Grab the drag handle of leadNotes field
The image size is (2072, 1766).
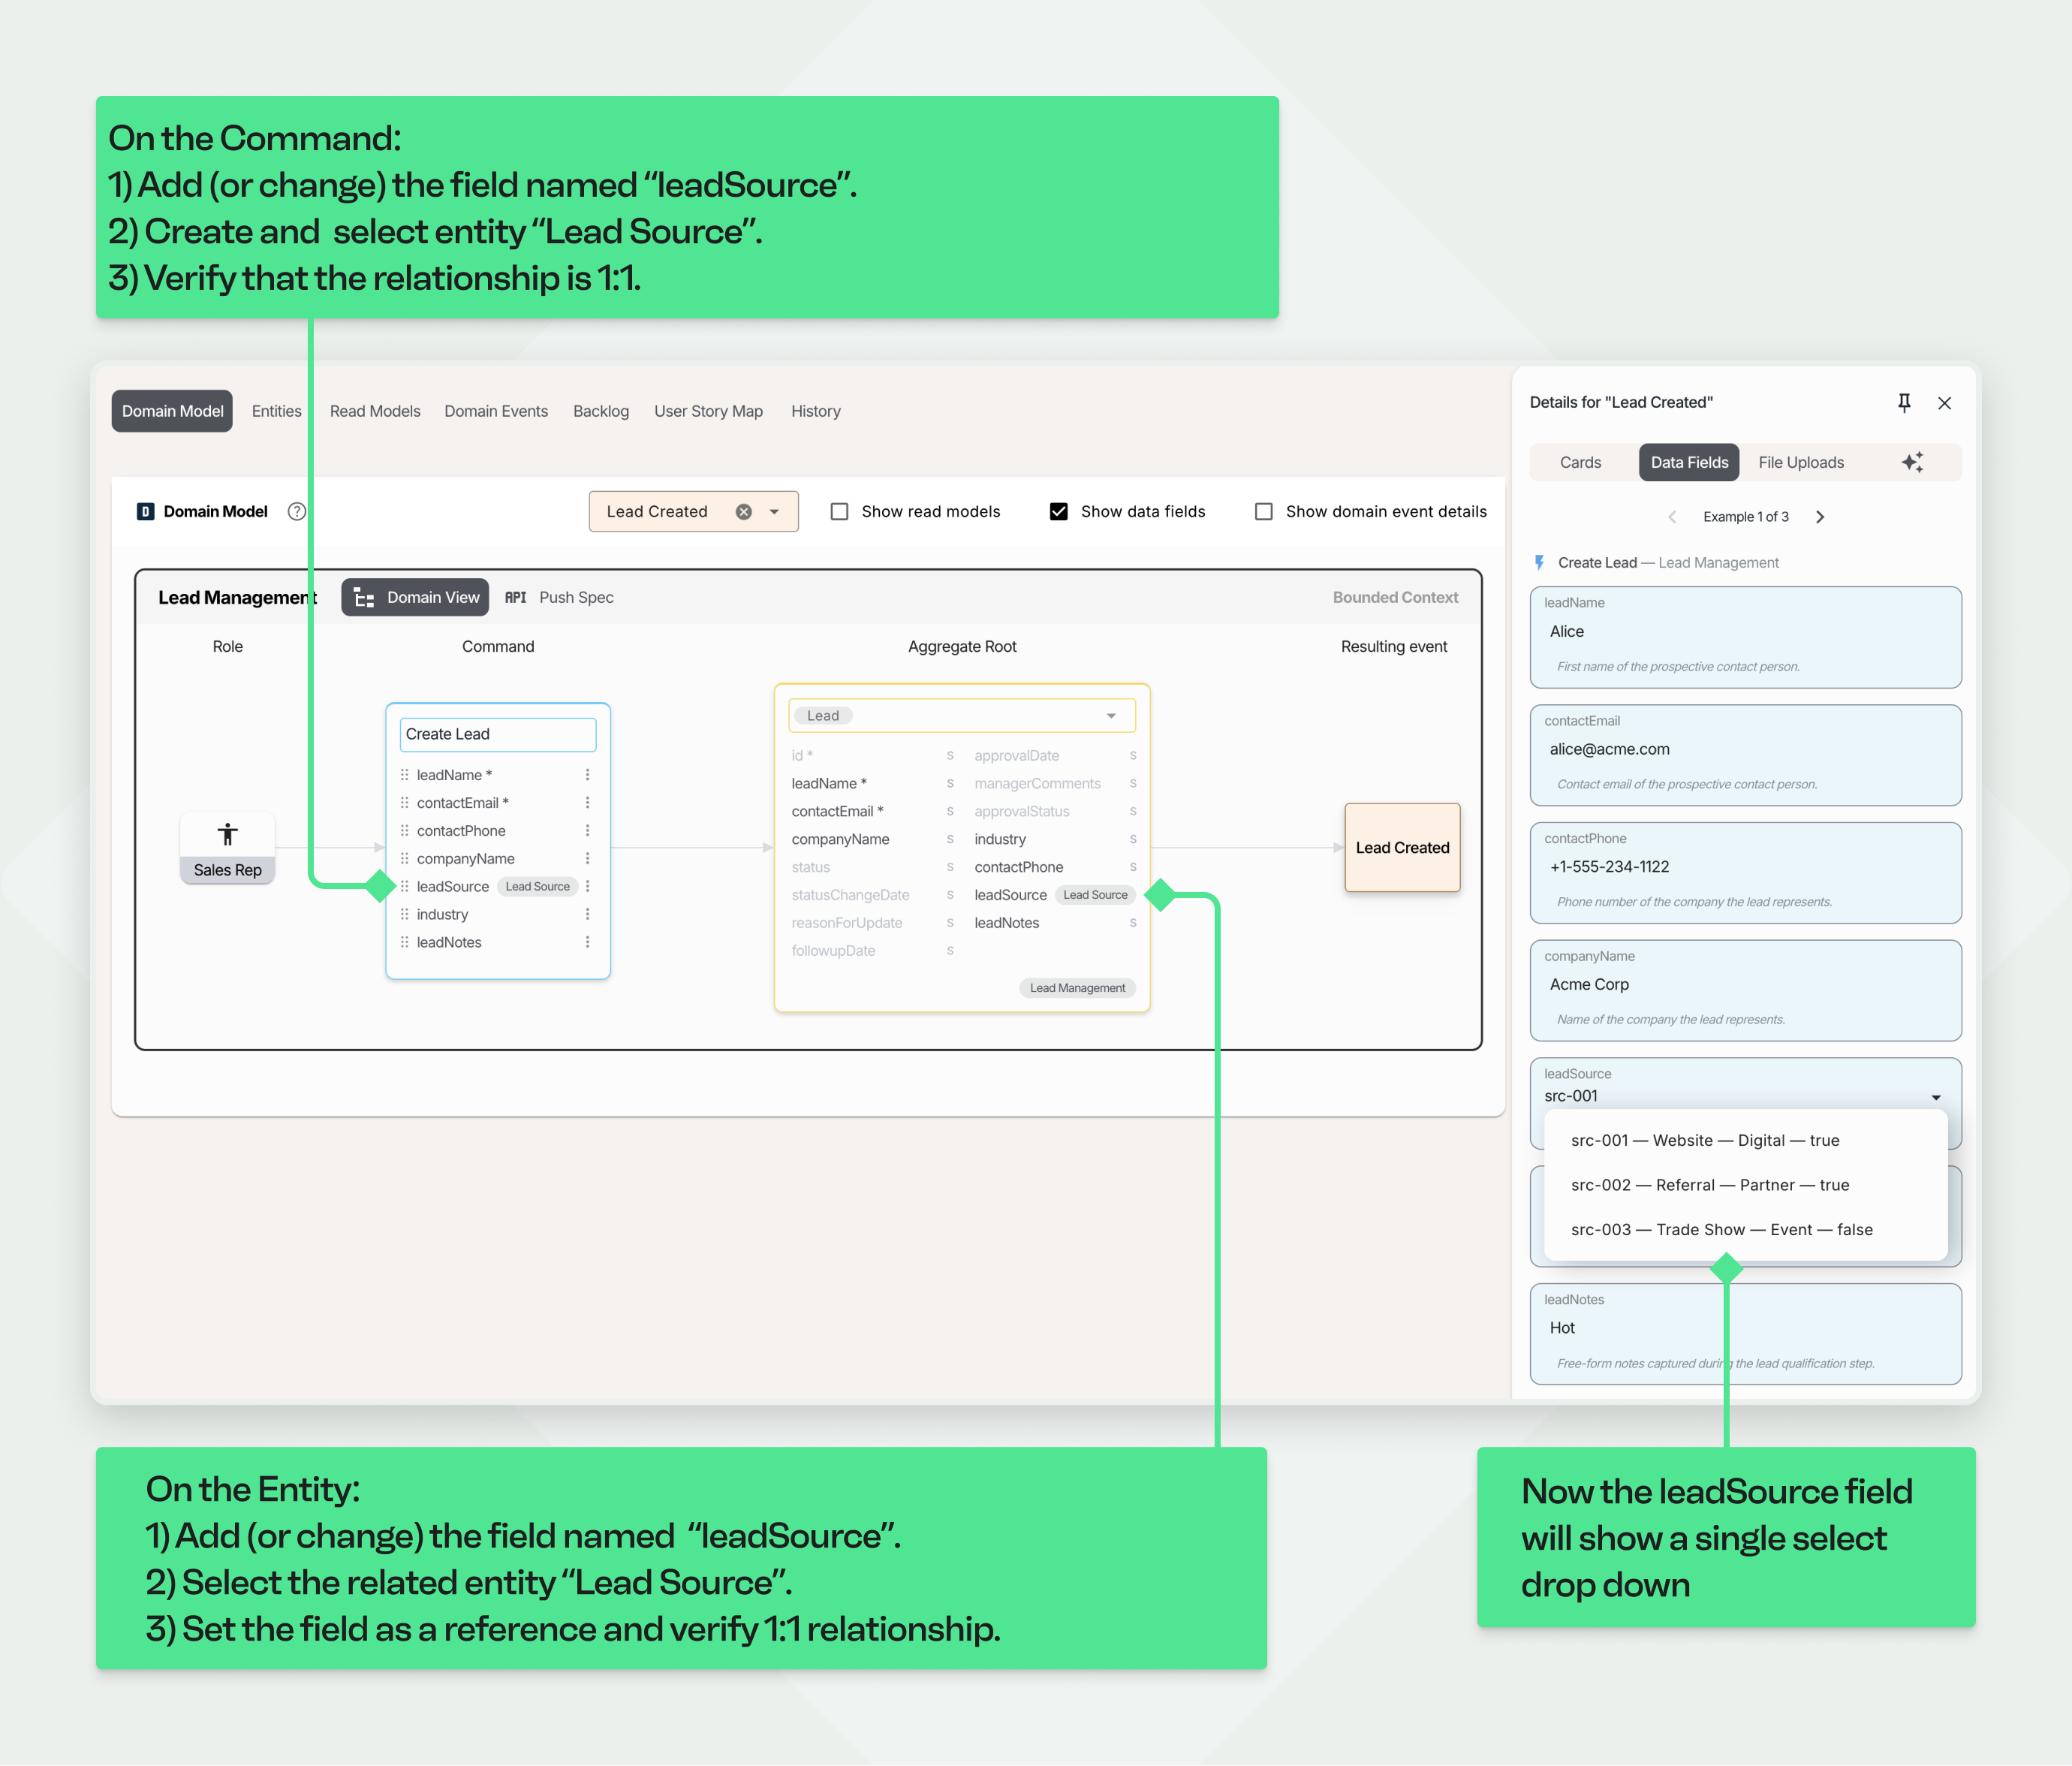pos(404,942)
